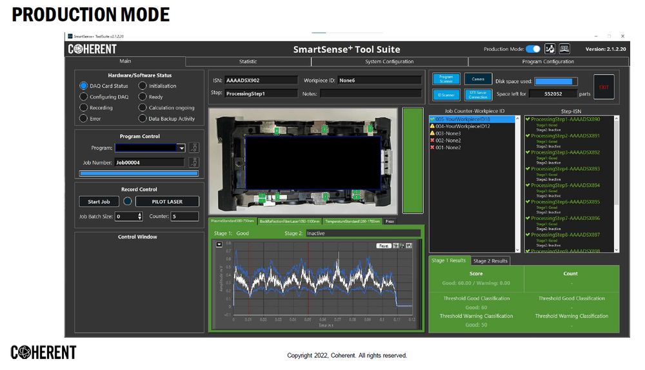Viewport: 645px width, 370px height.
Task: Toggle the Production Mode switch
Action: coord(533,49)
